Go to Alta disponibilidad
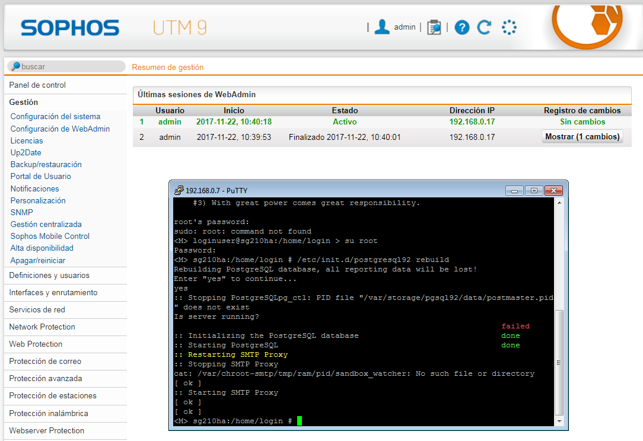Screen dimensions: 643x441 point(42,248)
